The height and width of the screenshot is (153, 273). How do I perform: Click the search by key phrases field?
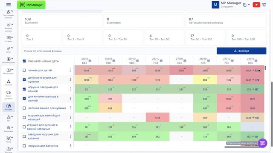coord(118,51)
